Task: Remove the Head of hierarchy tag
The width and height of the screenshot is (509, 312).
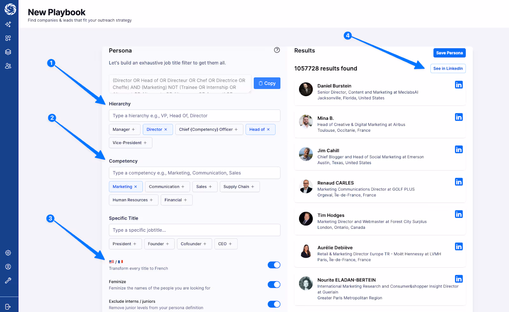Action: point(268,129)
